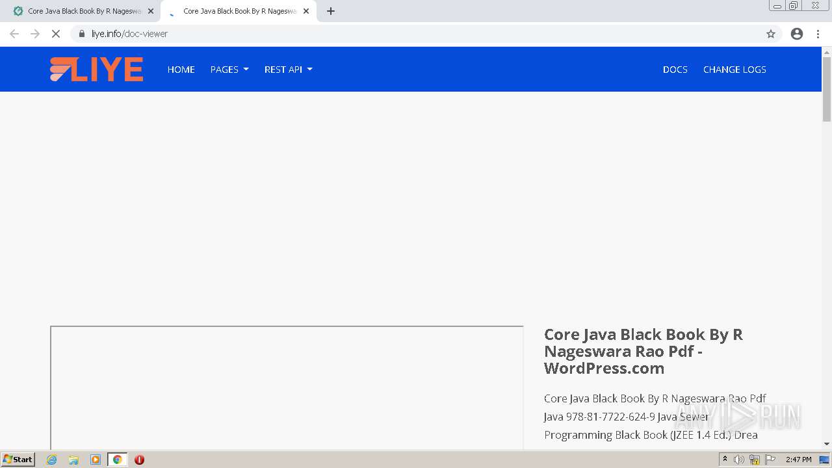Open the DOCS link
832x468 pixels.
pos(675,70)
